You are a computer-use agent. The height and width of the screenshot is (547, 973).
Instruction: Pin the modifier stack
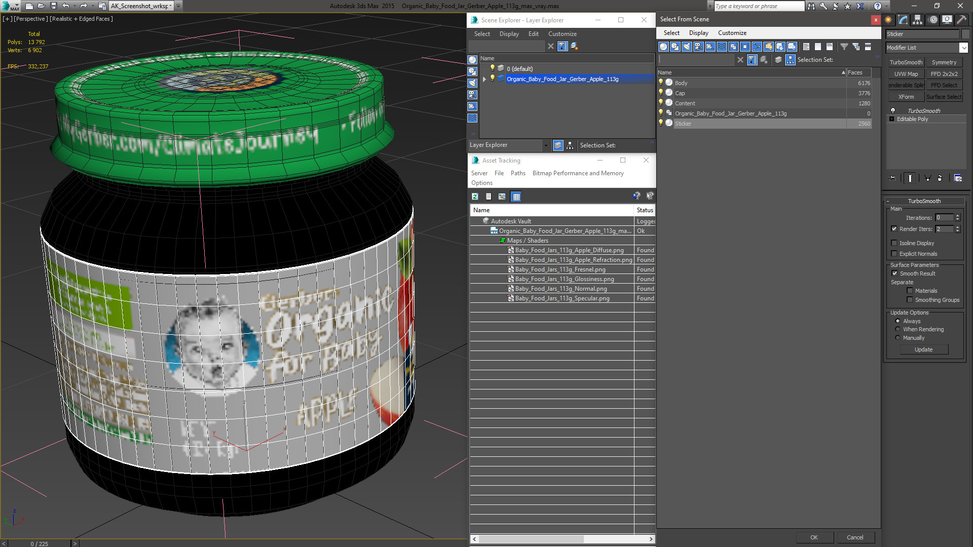[x=892, y=178]
